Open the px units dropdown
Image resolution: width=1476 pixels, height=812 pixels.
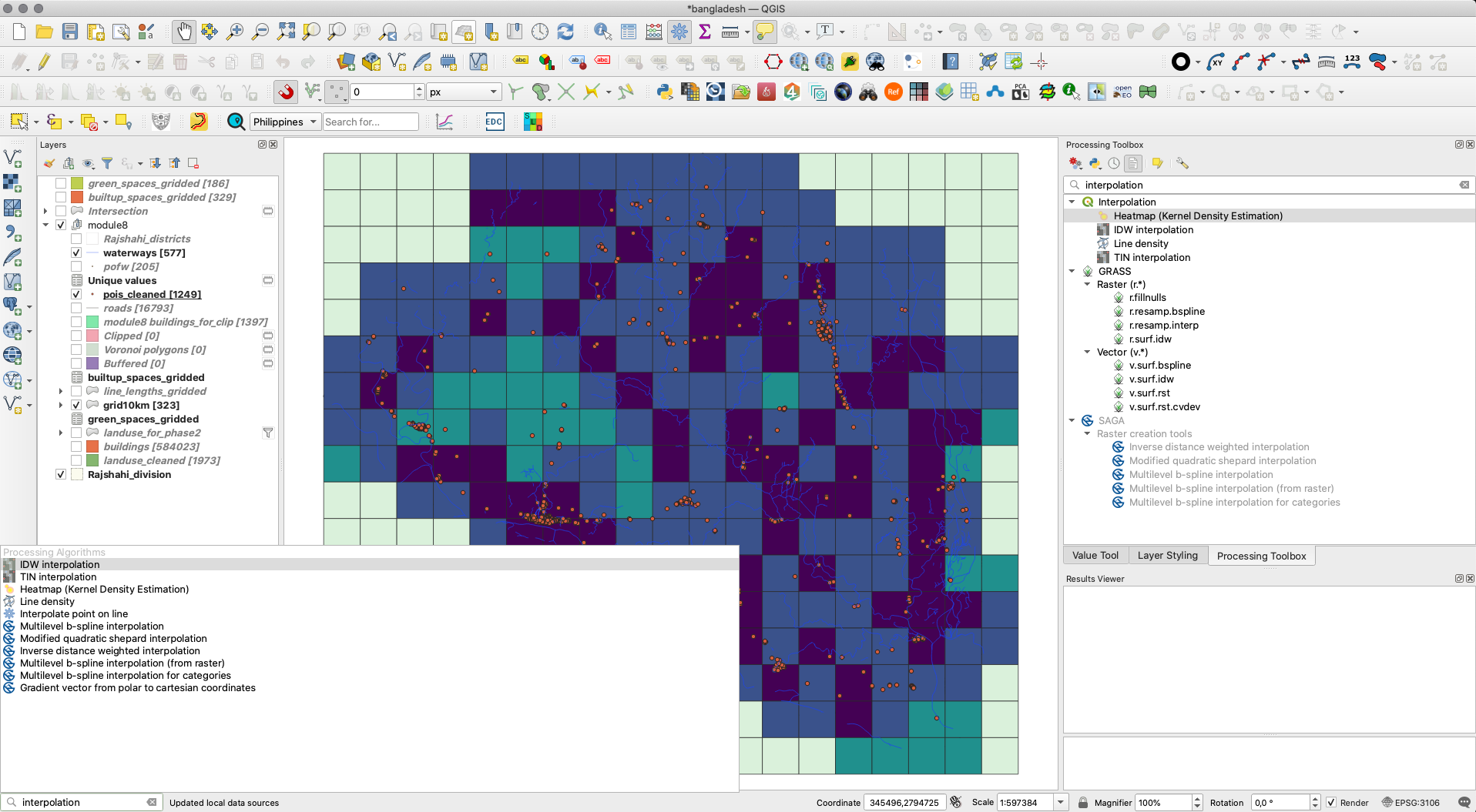click(465, 92)
